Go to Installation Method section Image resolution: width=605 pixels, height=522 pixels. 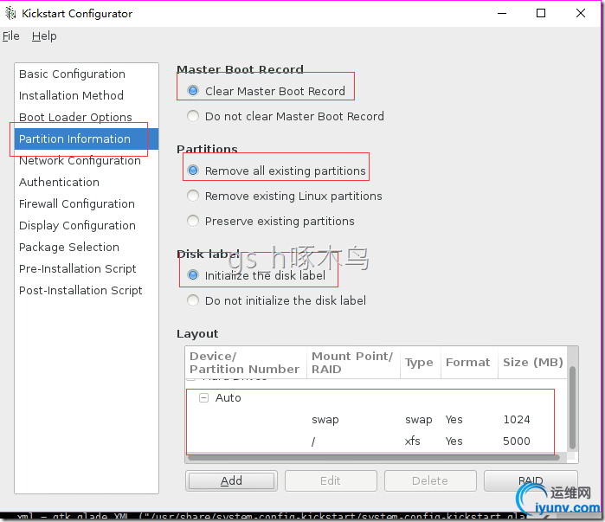pos(87,95)
